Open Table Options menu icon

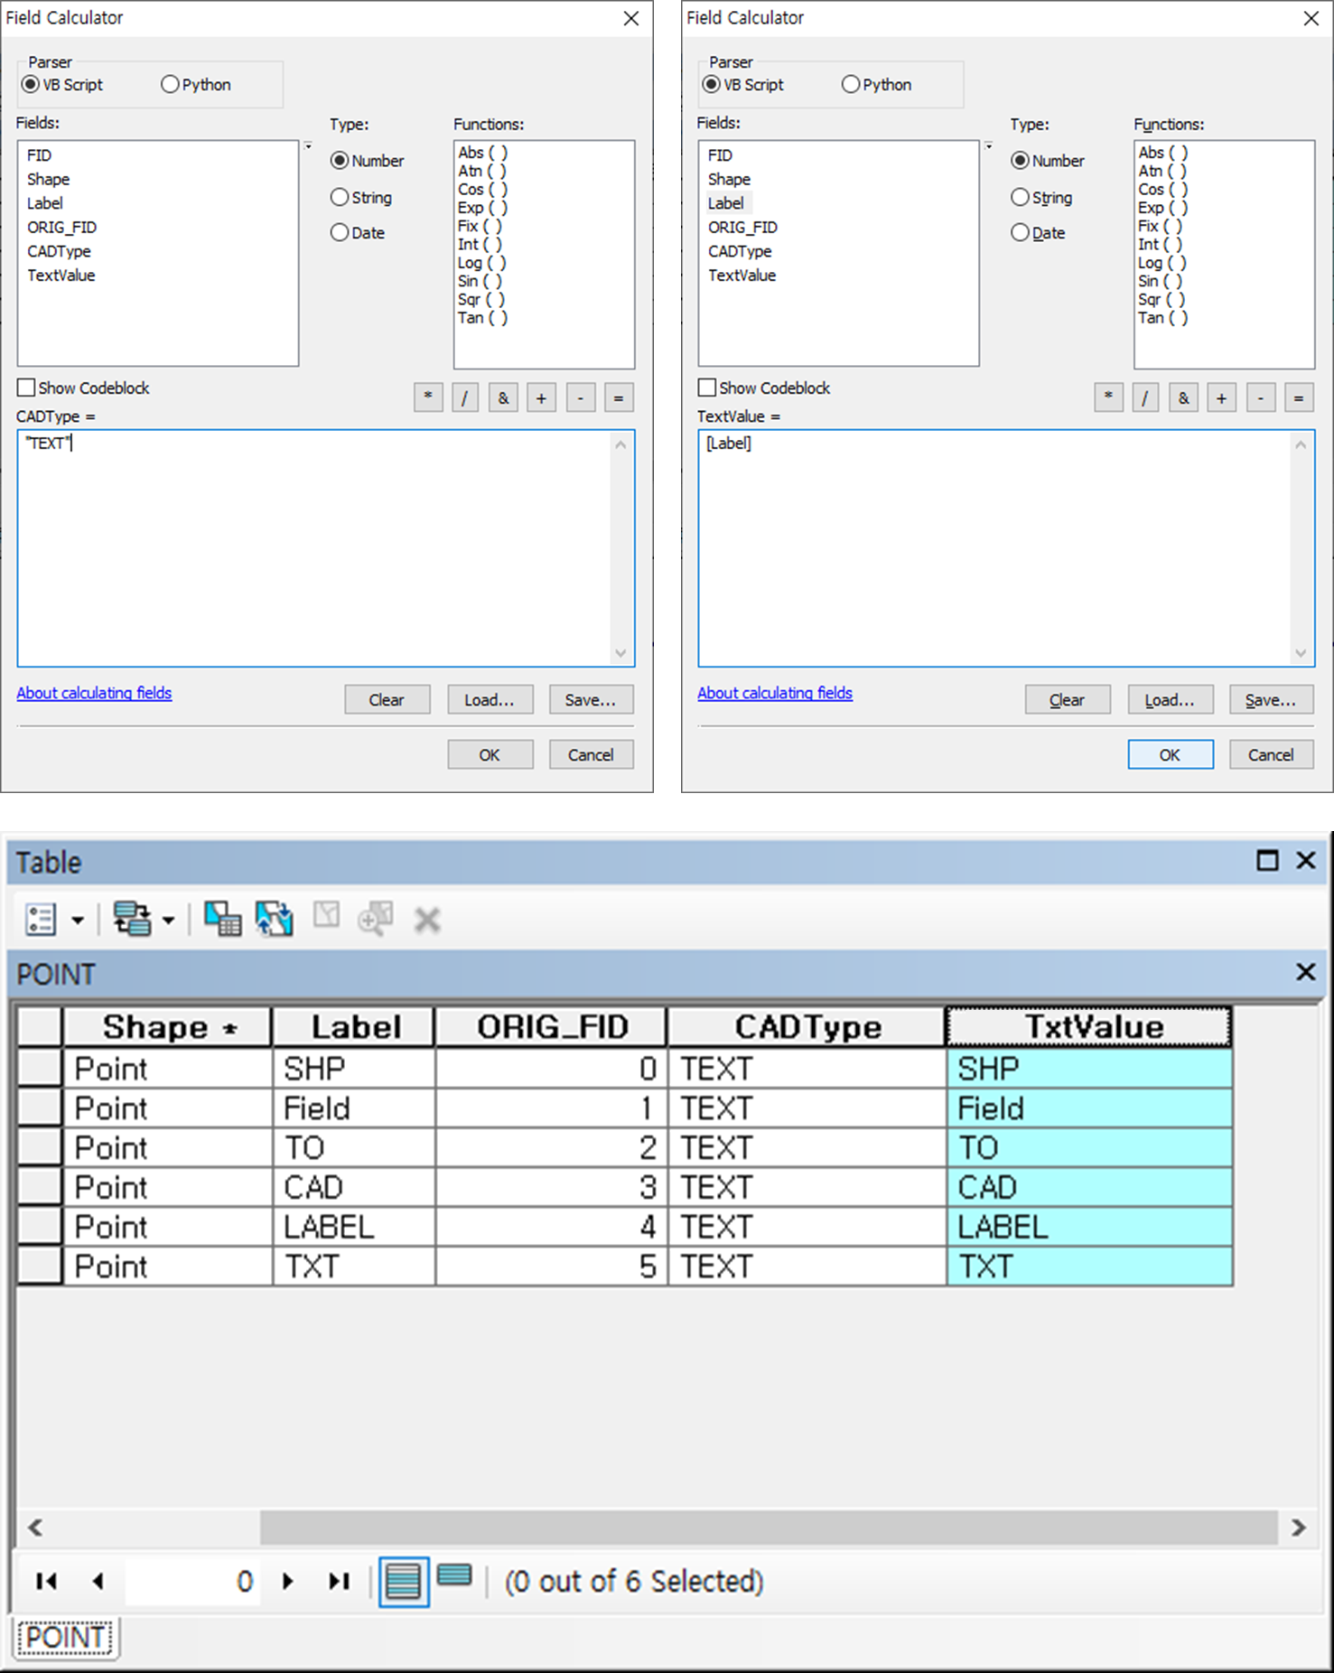click(x=41, y=920)
